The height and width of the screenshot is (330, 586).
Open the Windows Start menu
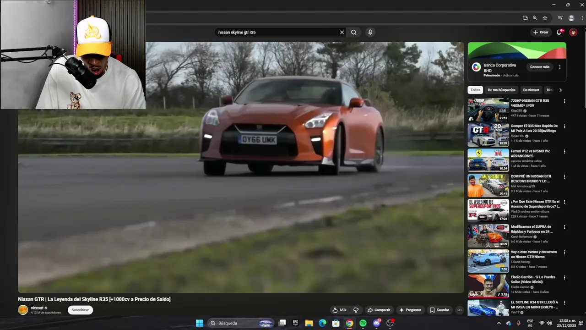tap(200, 323)
